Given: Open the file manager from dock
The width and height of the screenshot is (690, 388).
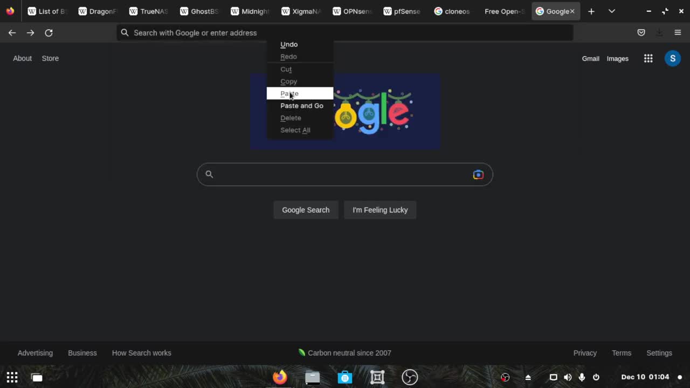Looking at the screenshot, I should (x=313, y=377).
